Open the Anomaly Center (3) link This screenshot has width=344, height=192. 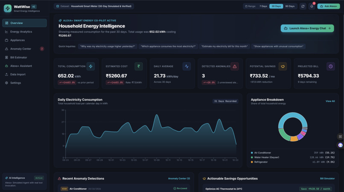(x=179, y=178)
